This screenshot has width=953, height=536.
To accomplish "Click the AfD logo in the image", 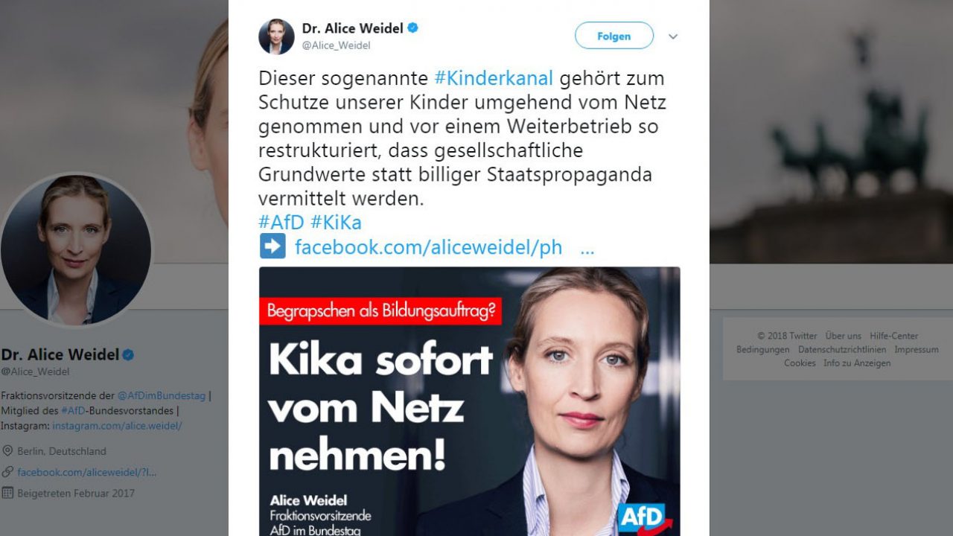I will click(x=641, y=518).
